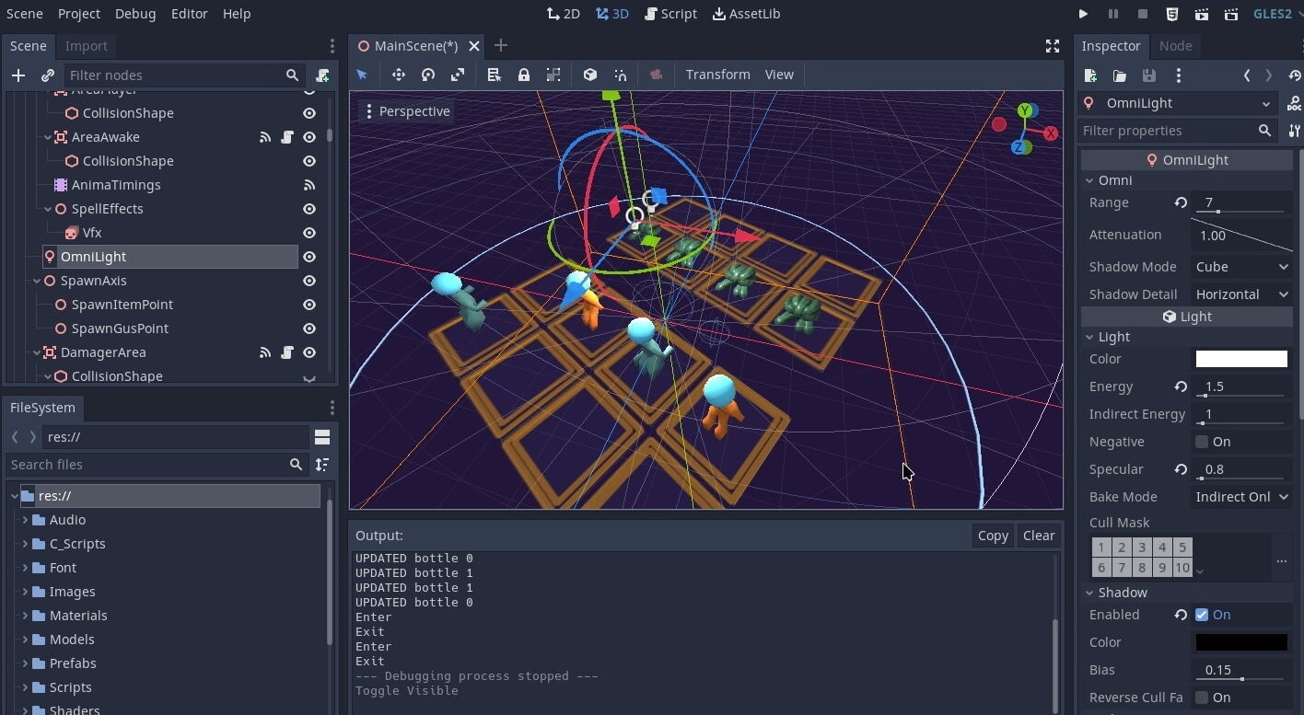Open the Bake Mode dropdown
Image resolution: width=1304 pixels, height=715 pixels.
click(1241, 497)
